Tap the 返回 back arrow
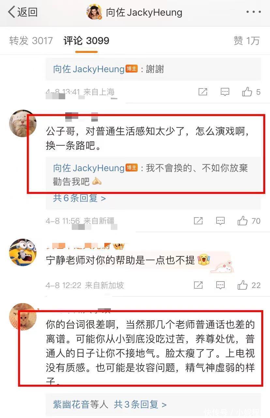Image resolution: width=270 pixels, height=418 pixels. pos(22,12)
